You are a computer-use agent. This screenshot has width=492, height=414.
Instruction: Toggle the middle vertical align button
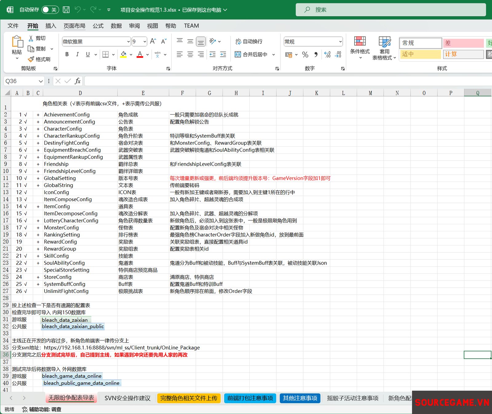pos(190,41)
